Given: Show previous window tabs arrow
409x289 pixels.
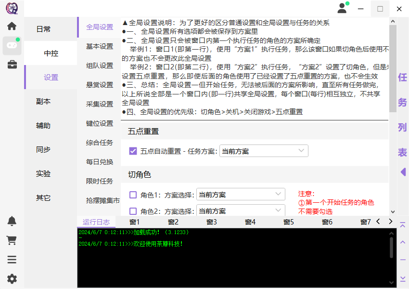Looking at the screenshot, I should tap(378, 222).
